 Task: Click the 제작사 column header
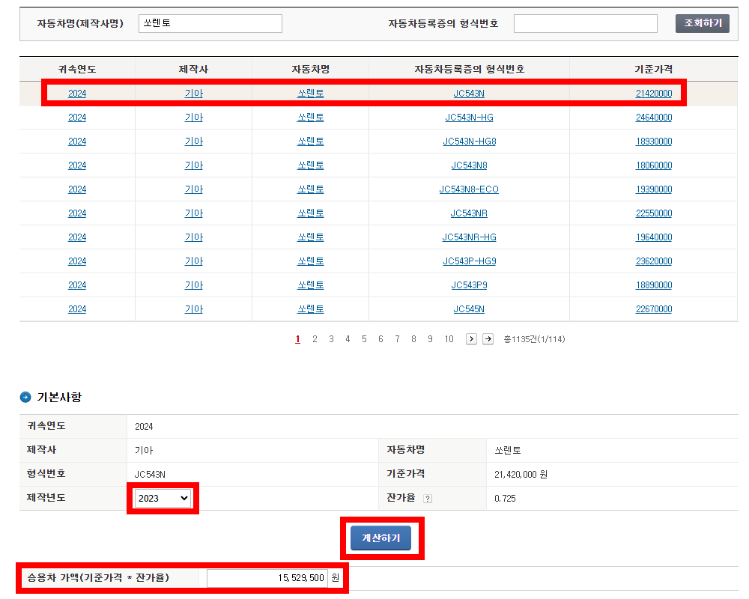[x=193, y=70]
